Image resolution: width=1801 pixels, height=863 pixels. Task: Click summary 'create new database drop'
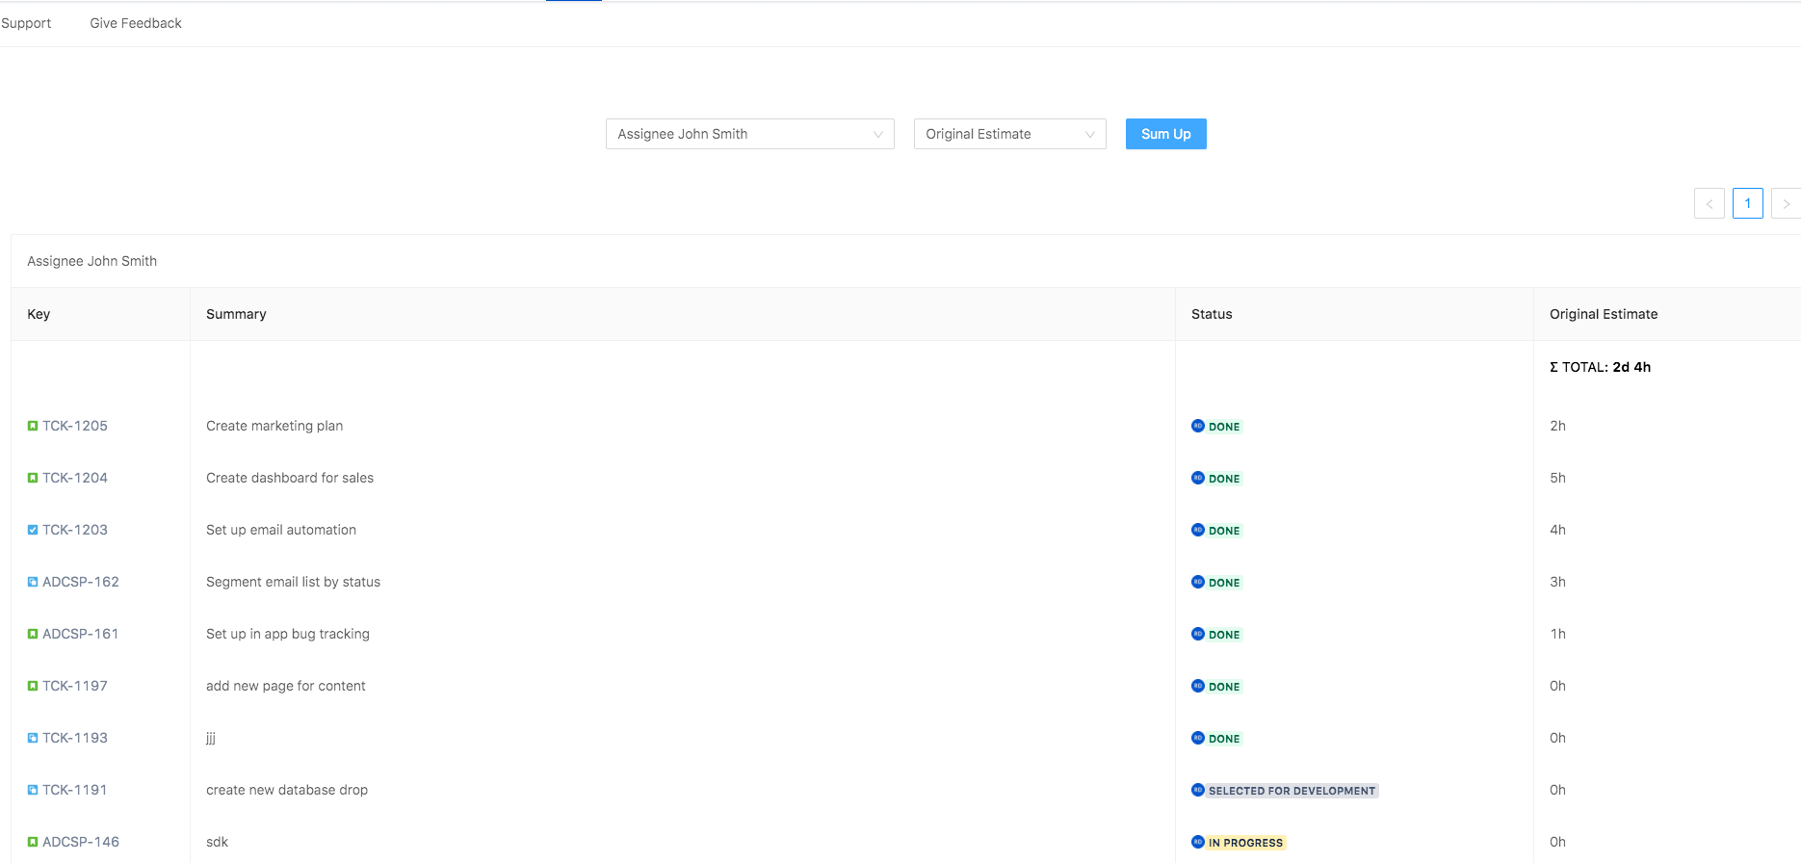click(287, 790)
